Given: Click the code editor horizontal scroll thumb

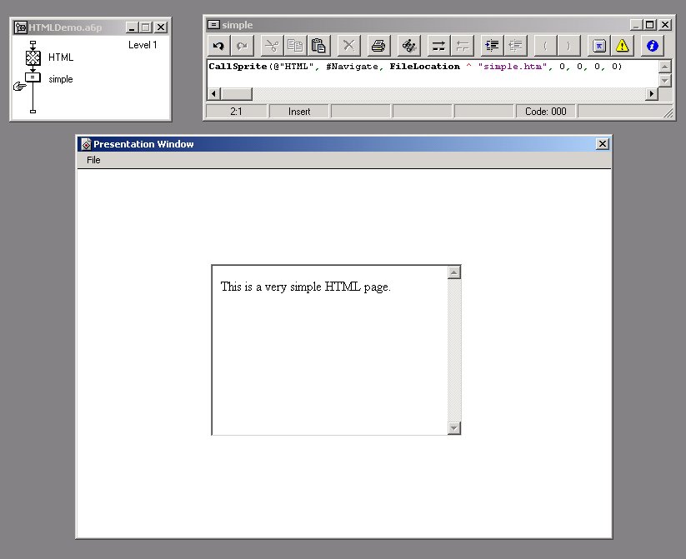Looking at the screenshot, I should coord(236,93).
